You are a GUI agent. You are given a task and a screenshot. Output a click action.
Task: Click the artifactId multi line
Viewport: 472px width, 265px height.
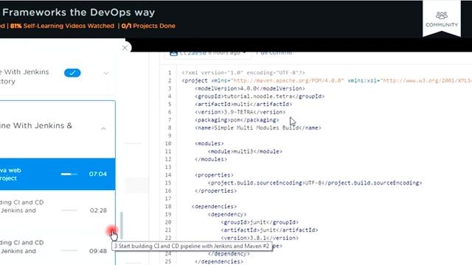coord(243,104)
